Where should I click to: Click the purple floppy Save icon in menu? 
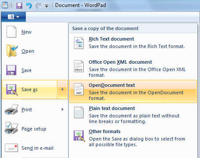(11, 70)
